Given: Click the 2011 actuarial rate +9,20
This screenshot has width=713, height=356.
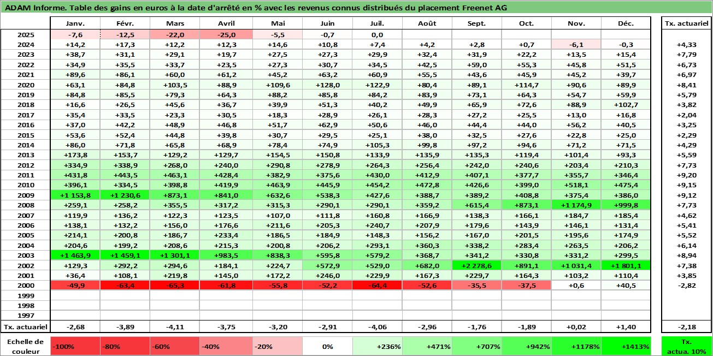Looking at the screenshot, I should click(x=686, y=175).
